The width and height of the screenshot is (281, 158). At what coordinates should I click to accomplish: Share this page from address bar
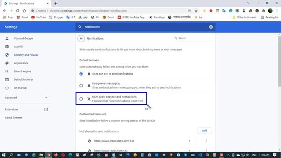tap(189, 11)
